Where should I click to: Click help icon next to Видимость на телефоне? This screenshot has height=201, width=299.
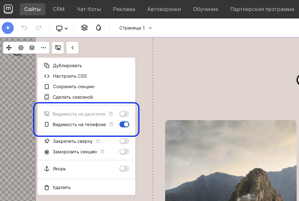(111, 124)
